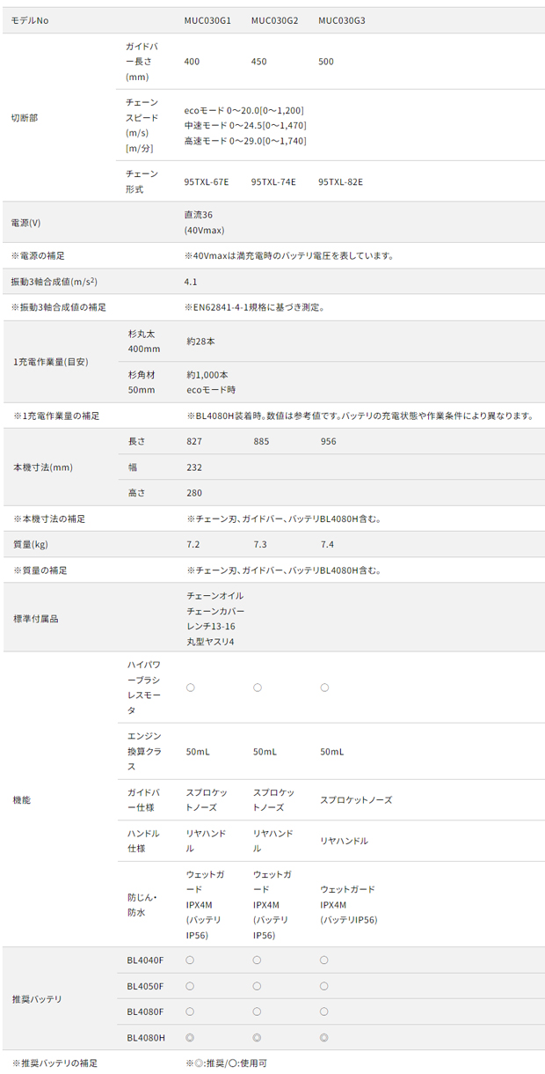Click the ※振動3軸合成値の補足 label
The height and width of the screenshot is (1074, 545).
tap(58, 307)
